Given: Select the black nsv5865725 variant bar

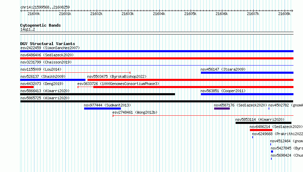Looking at the screenshot, I should click(157, 101).
